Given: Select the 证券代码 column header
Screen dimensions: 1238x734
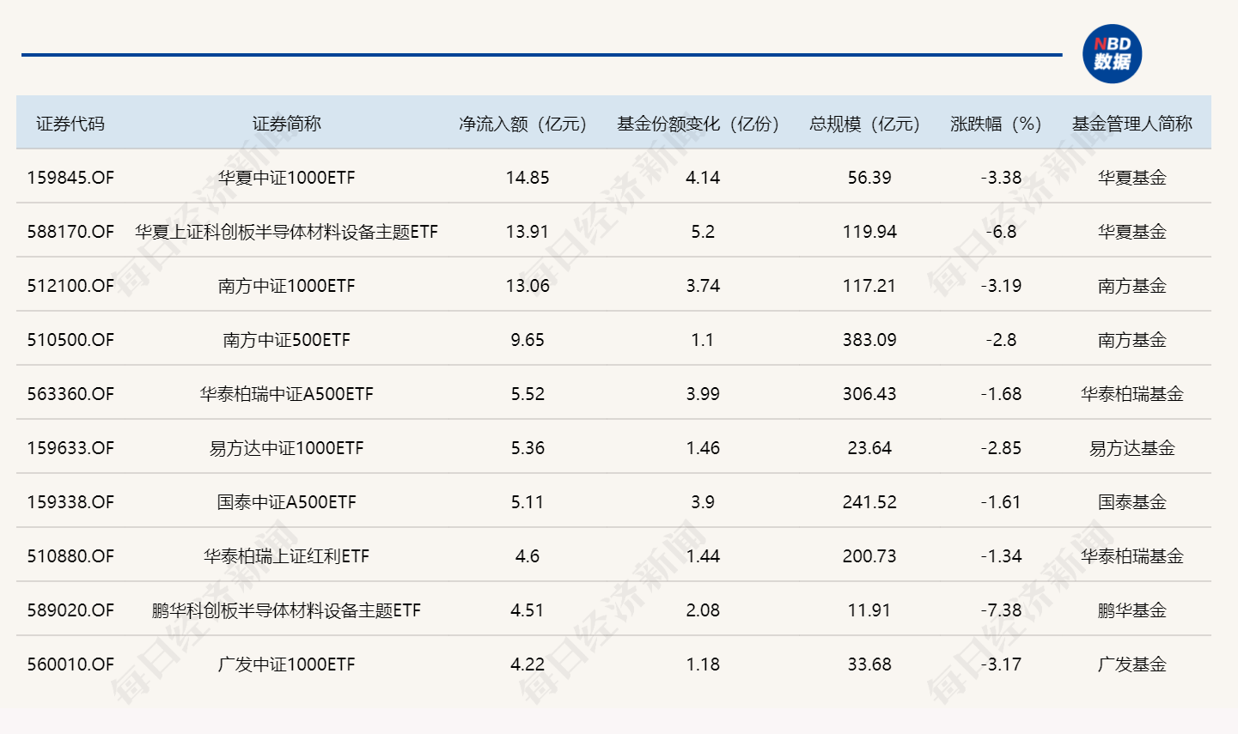Looking at the screenshot, I should click(70, 124).
